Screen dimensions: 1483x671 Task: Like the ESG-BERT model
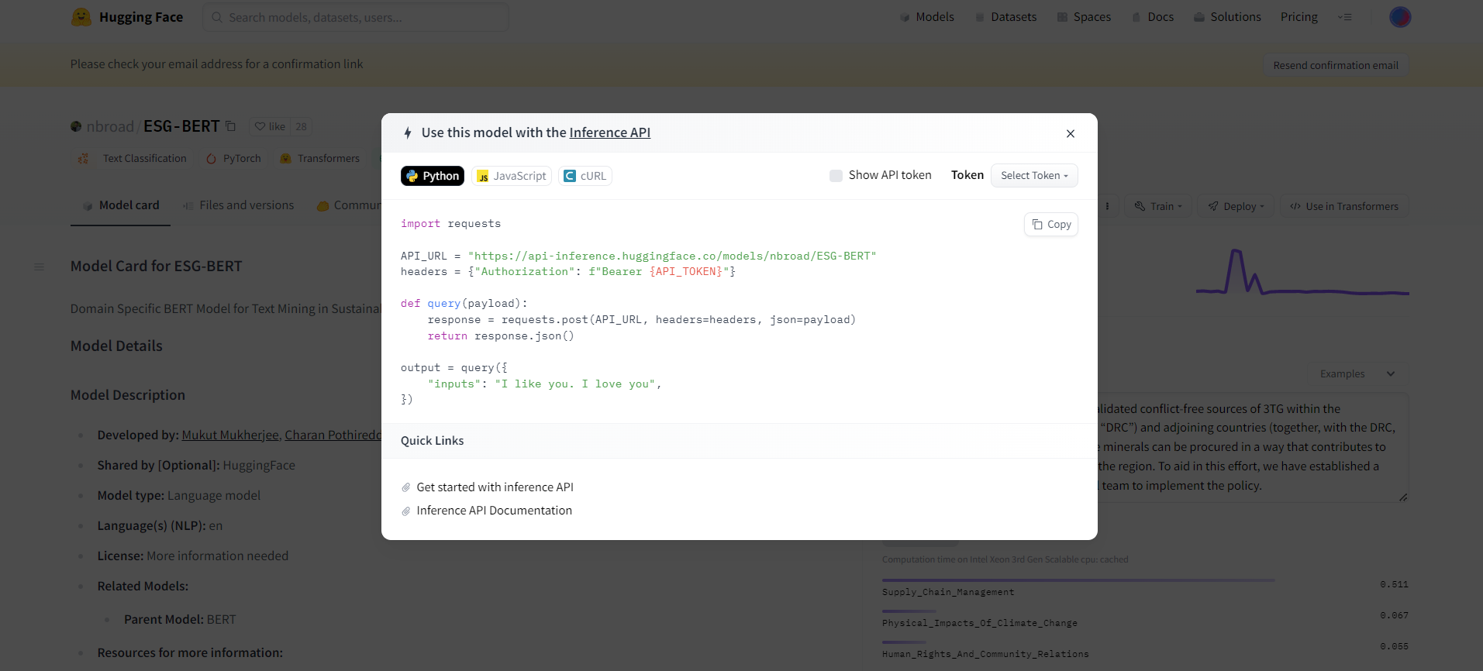point(270,126)
